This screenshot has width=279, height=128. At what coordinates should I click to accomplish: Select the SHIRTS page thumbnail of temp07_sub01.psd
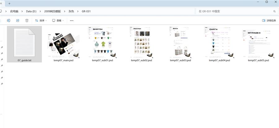click(102, 42)
